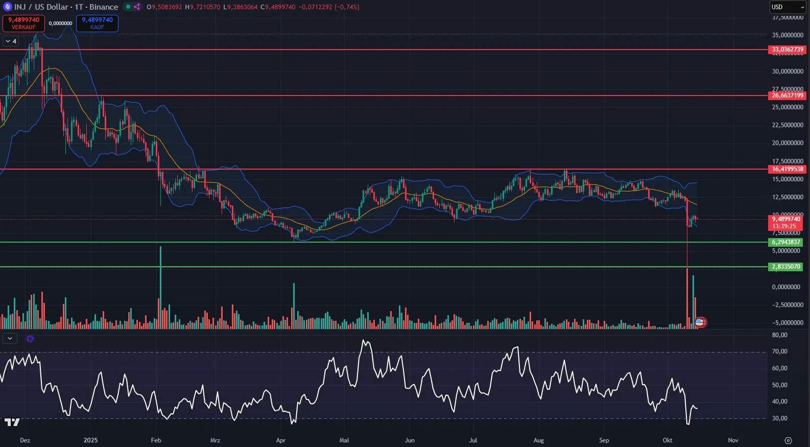
Task: Open the USD currency dropdown
Action: click(787, 7)
